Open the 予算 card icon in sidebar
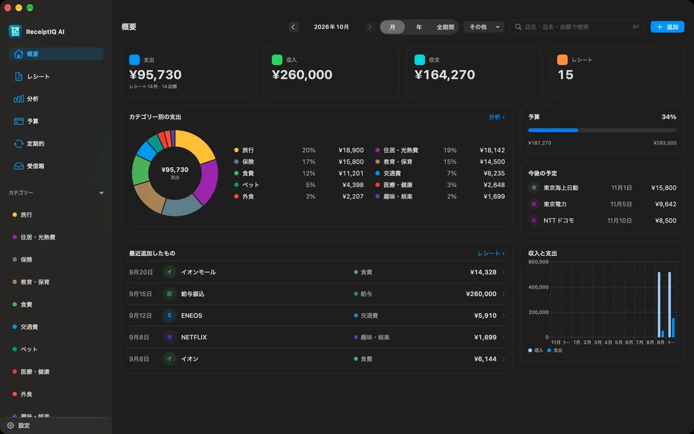The width and height of the screenshot is (694, 434). coord(18,121)
